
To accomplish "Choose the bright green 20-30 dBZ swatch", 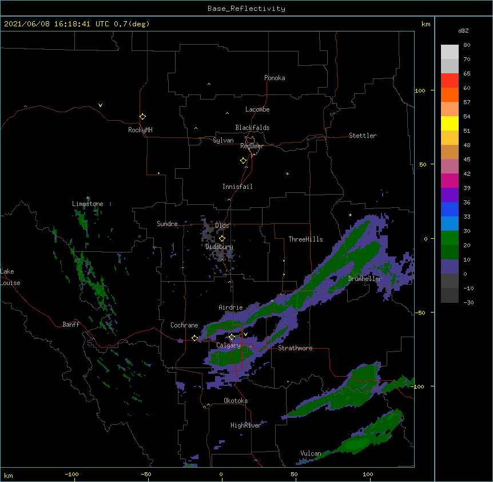I will 450,238.
